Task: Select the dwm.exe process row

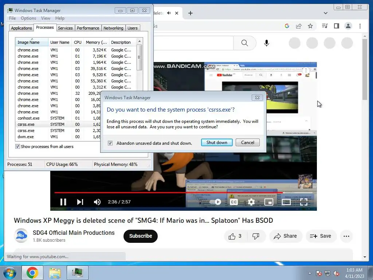Action: pos(58,137)
